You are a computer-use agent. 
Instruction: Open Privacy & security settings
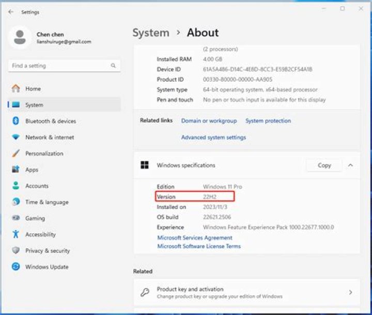(x=64, y=250)
